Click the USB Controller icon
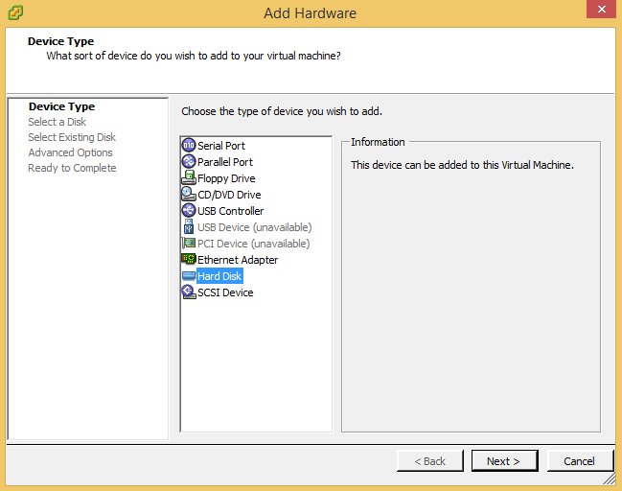 click(x=189, y=211)
